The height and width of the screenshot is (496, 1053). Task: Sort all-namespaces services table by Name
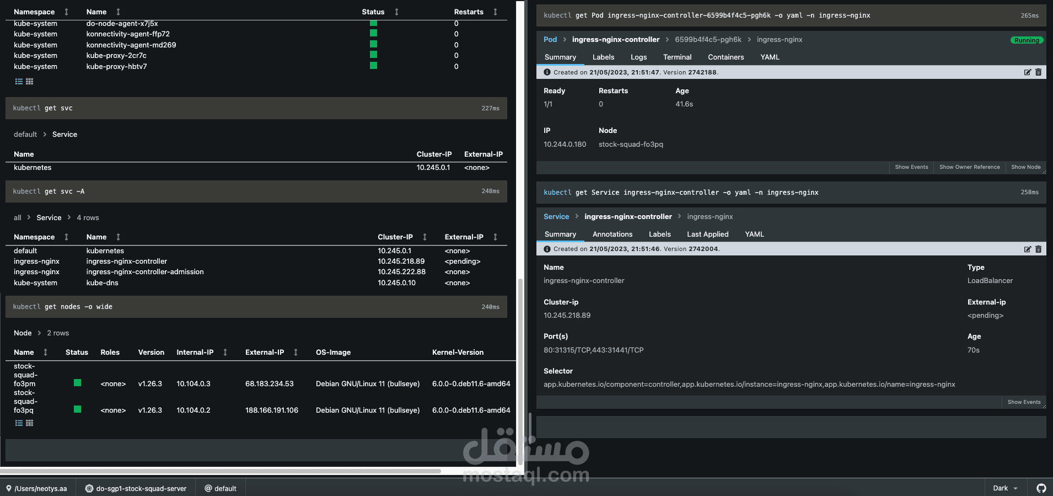click(118, 237)
